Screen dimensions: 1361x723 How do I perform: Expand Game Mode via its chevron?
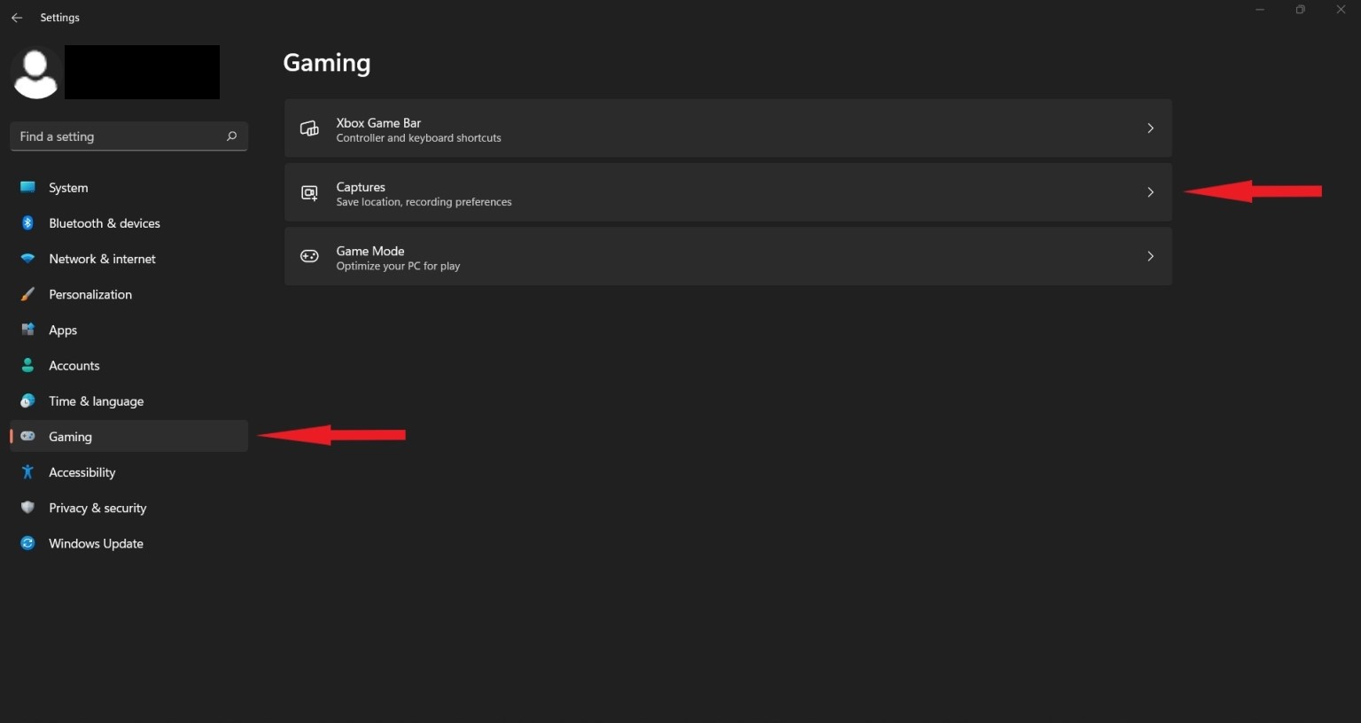click(x=1150, y=256)
